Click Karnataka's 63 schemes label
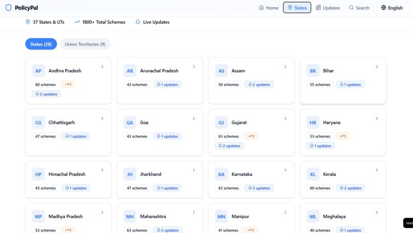413x233 pixels. point(229,188)
